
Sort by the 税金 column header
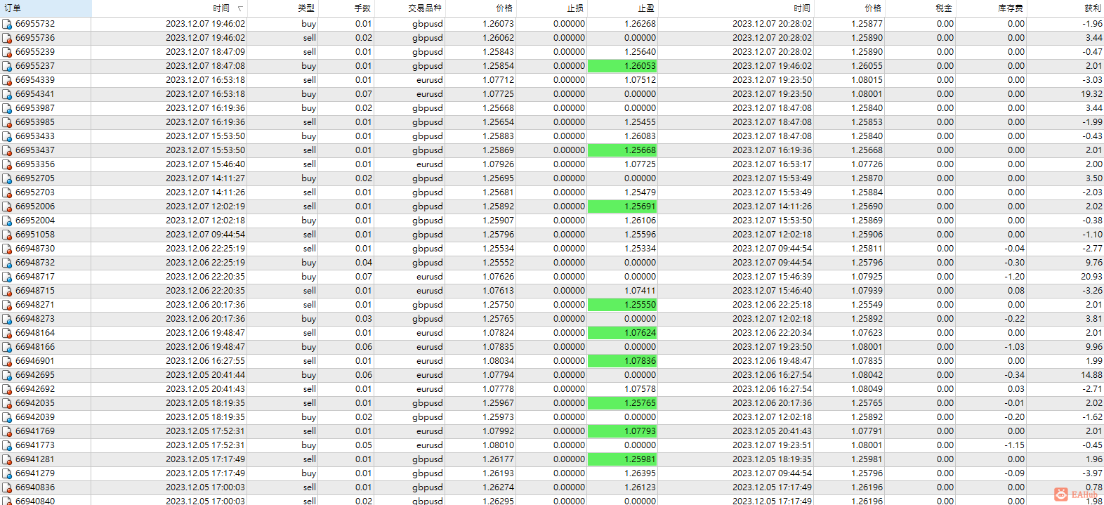(920, 8)
